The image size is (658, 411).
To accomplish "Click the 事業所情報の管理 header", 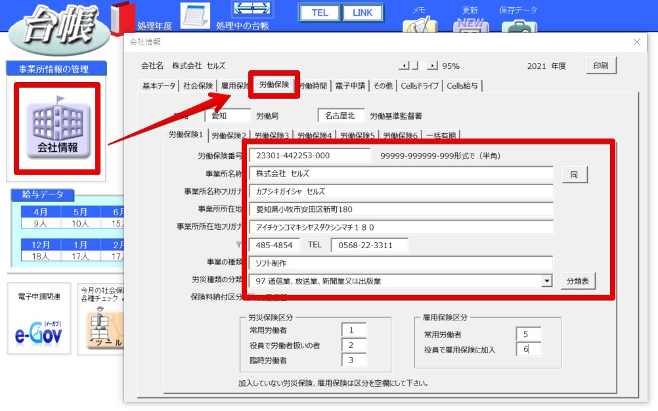I will [x=56, y=69].
